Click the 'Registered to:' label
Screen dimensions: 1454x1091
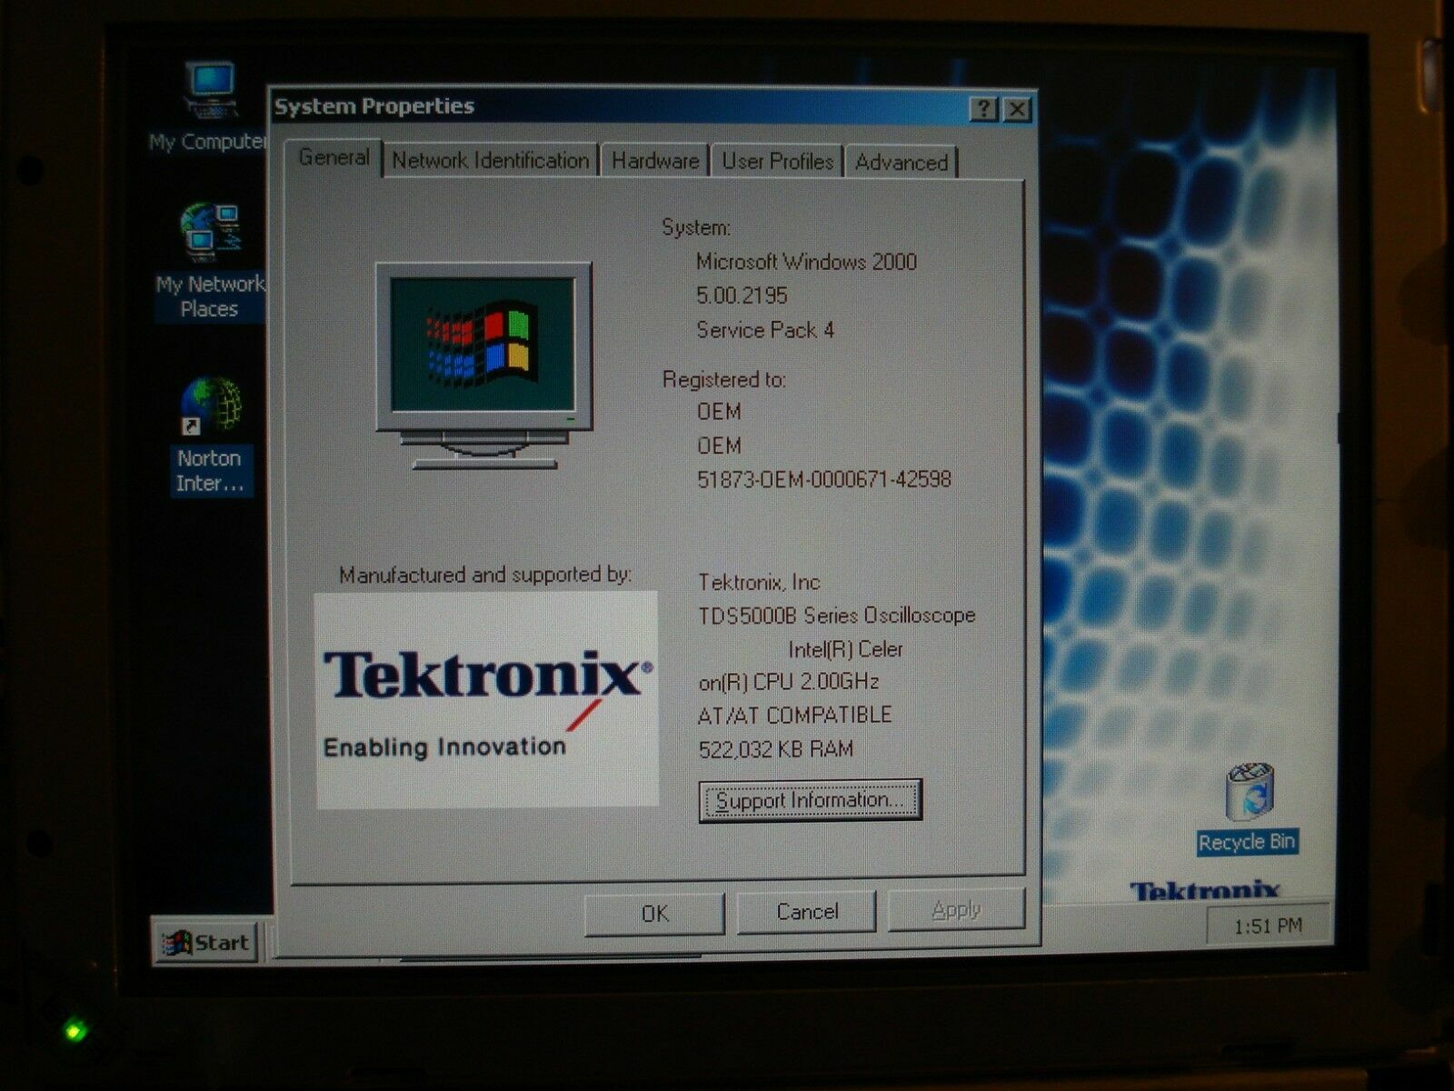tap(724, 379)
